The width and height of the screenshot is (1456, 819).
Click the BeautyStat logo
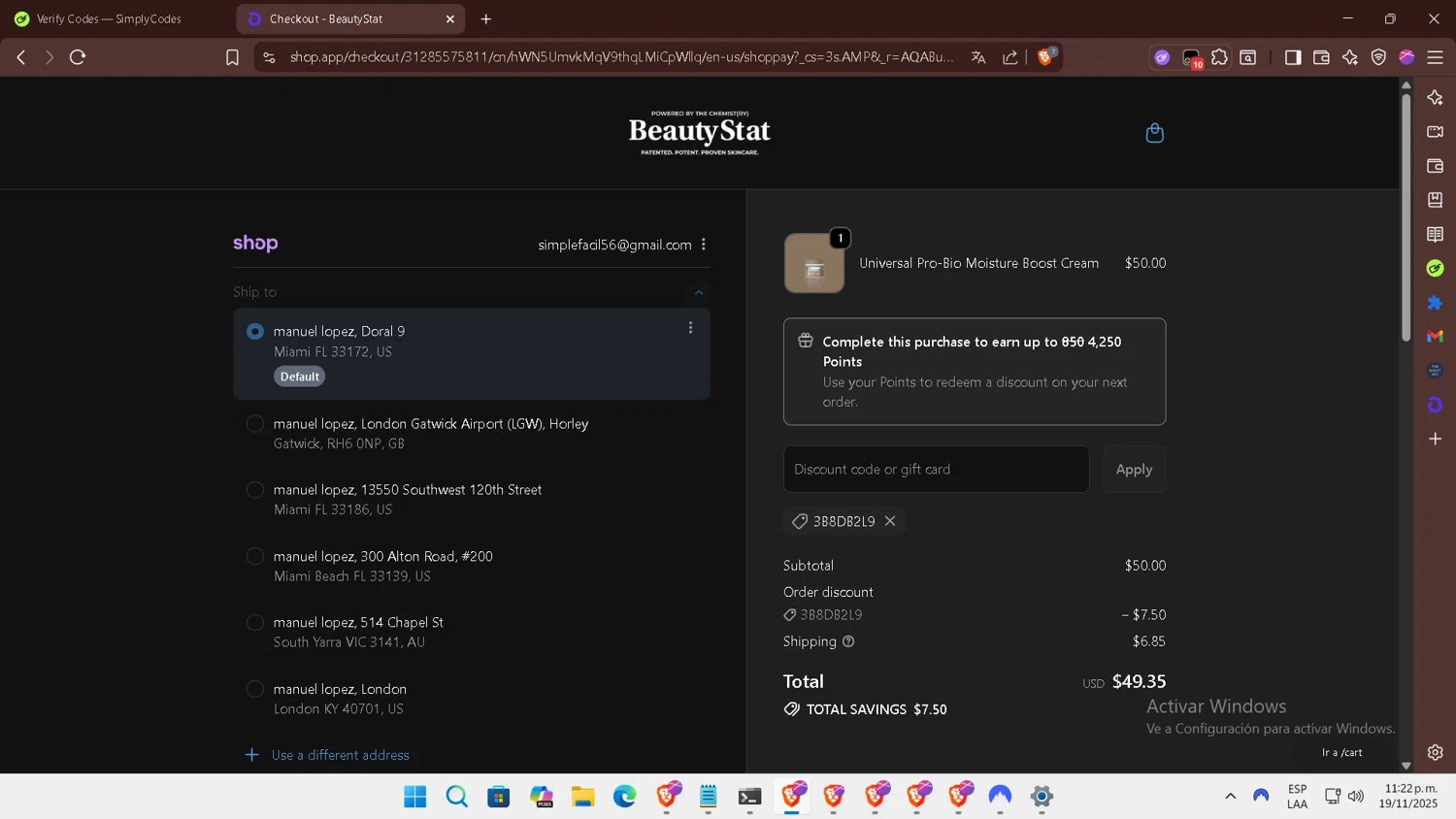coord(700,133)
